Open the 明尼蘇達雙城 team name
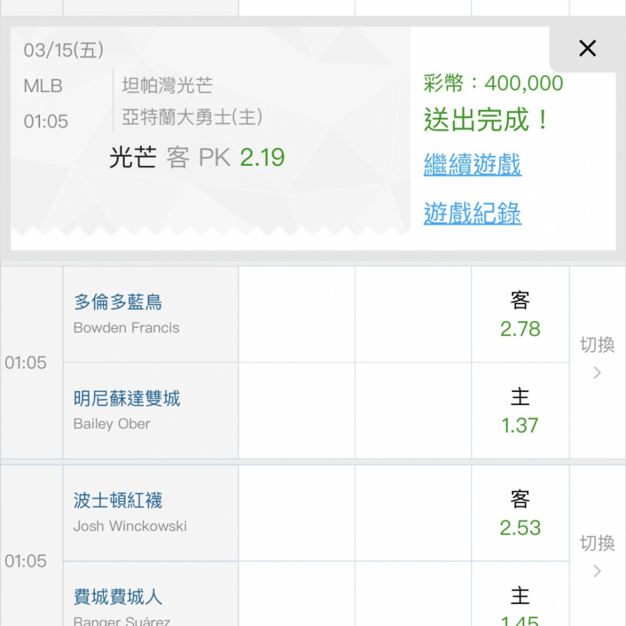 coord(126,398)
